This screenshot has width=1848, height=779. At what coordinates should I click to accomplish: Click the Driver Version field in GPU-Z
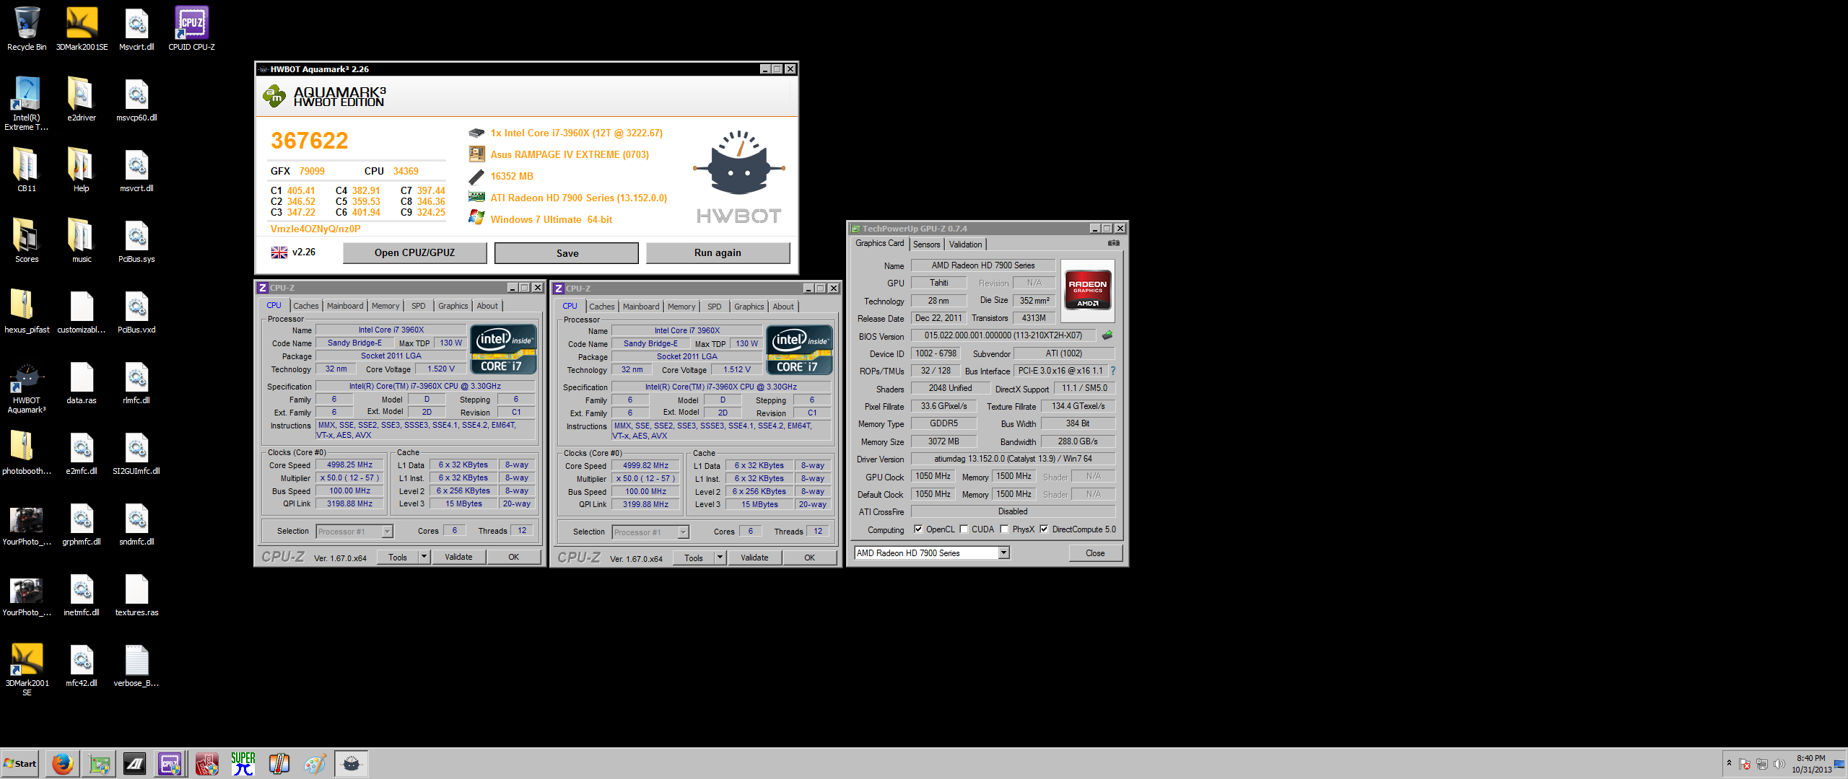click(1013, 459)
